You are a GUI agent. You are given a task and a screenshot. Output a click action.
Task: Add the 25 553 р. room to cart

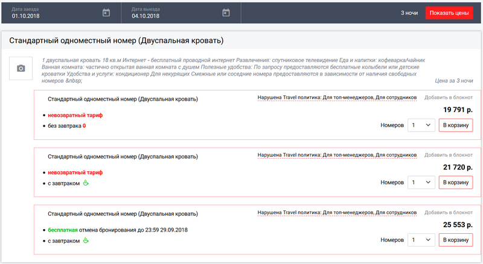tap(456, 240)
